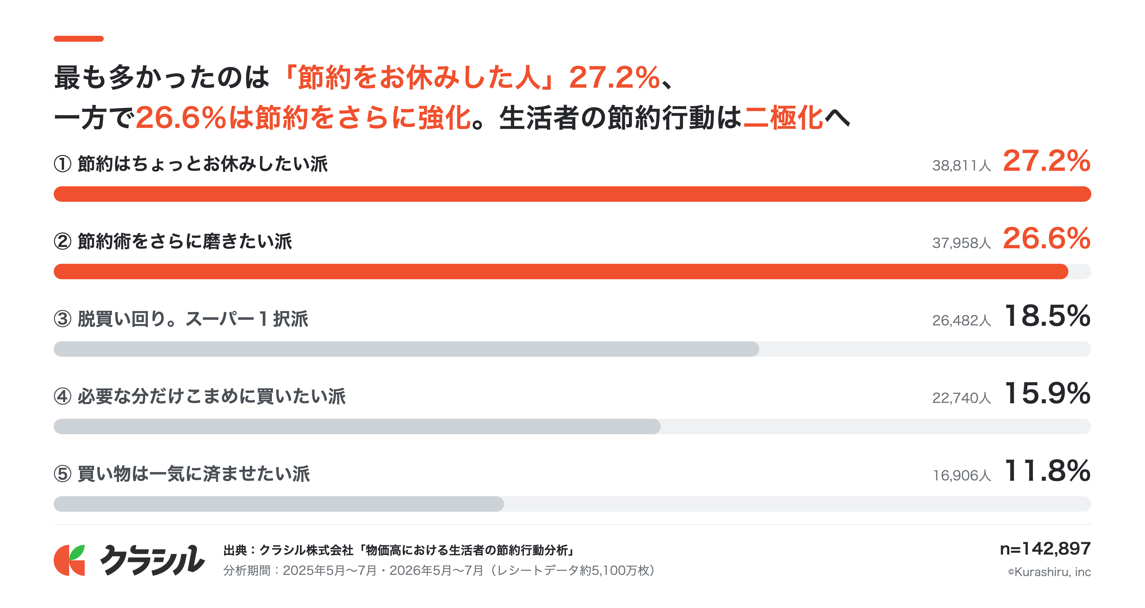Select the 節約術をさらに磨きたい派 label

tap(185, 241)
